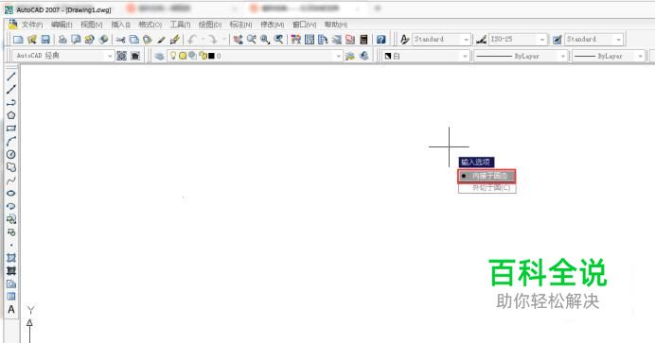Open the Layer Properties Manager icon
Image resolution: width=655 pixels, height=343 pixels.
tap(159, 56)
